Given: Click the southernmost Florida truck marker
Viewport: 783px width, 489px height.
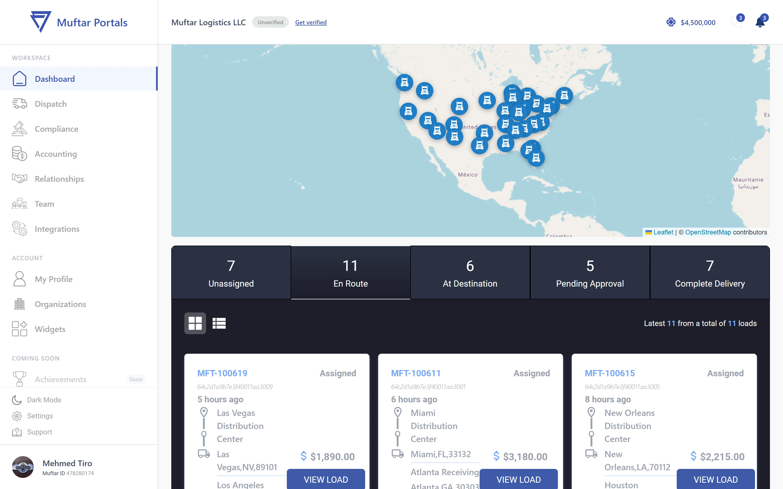Looking at the screenshot, I should [536, 158].
